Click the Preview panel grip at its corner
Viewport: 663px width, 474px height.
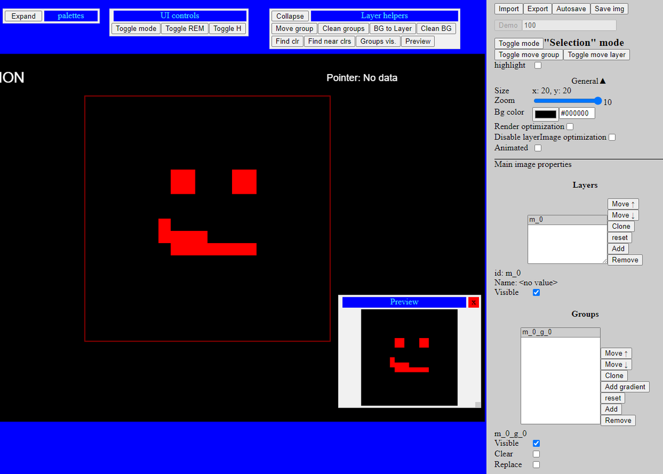pyautogui.click(x=478, y=405)
